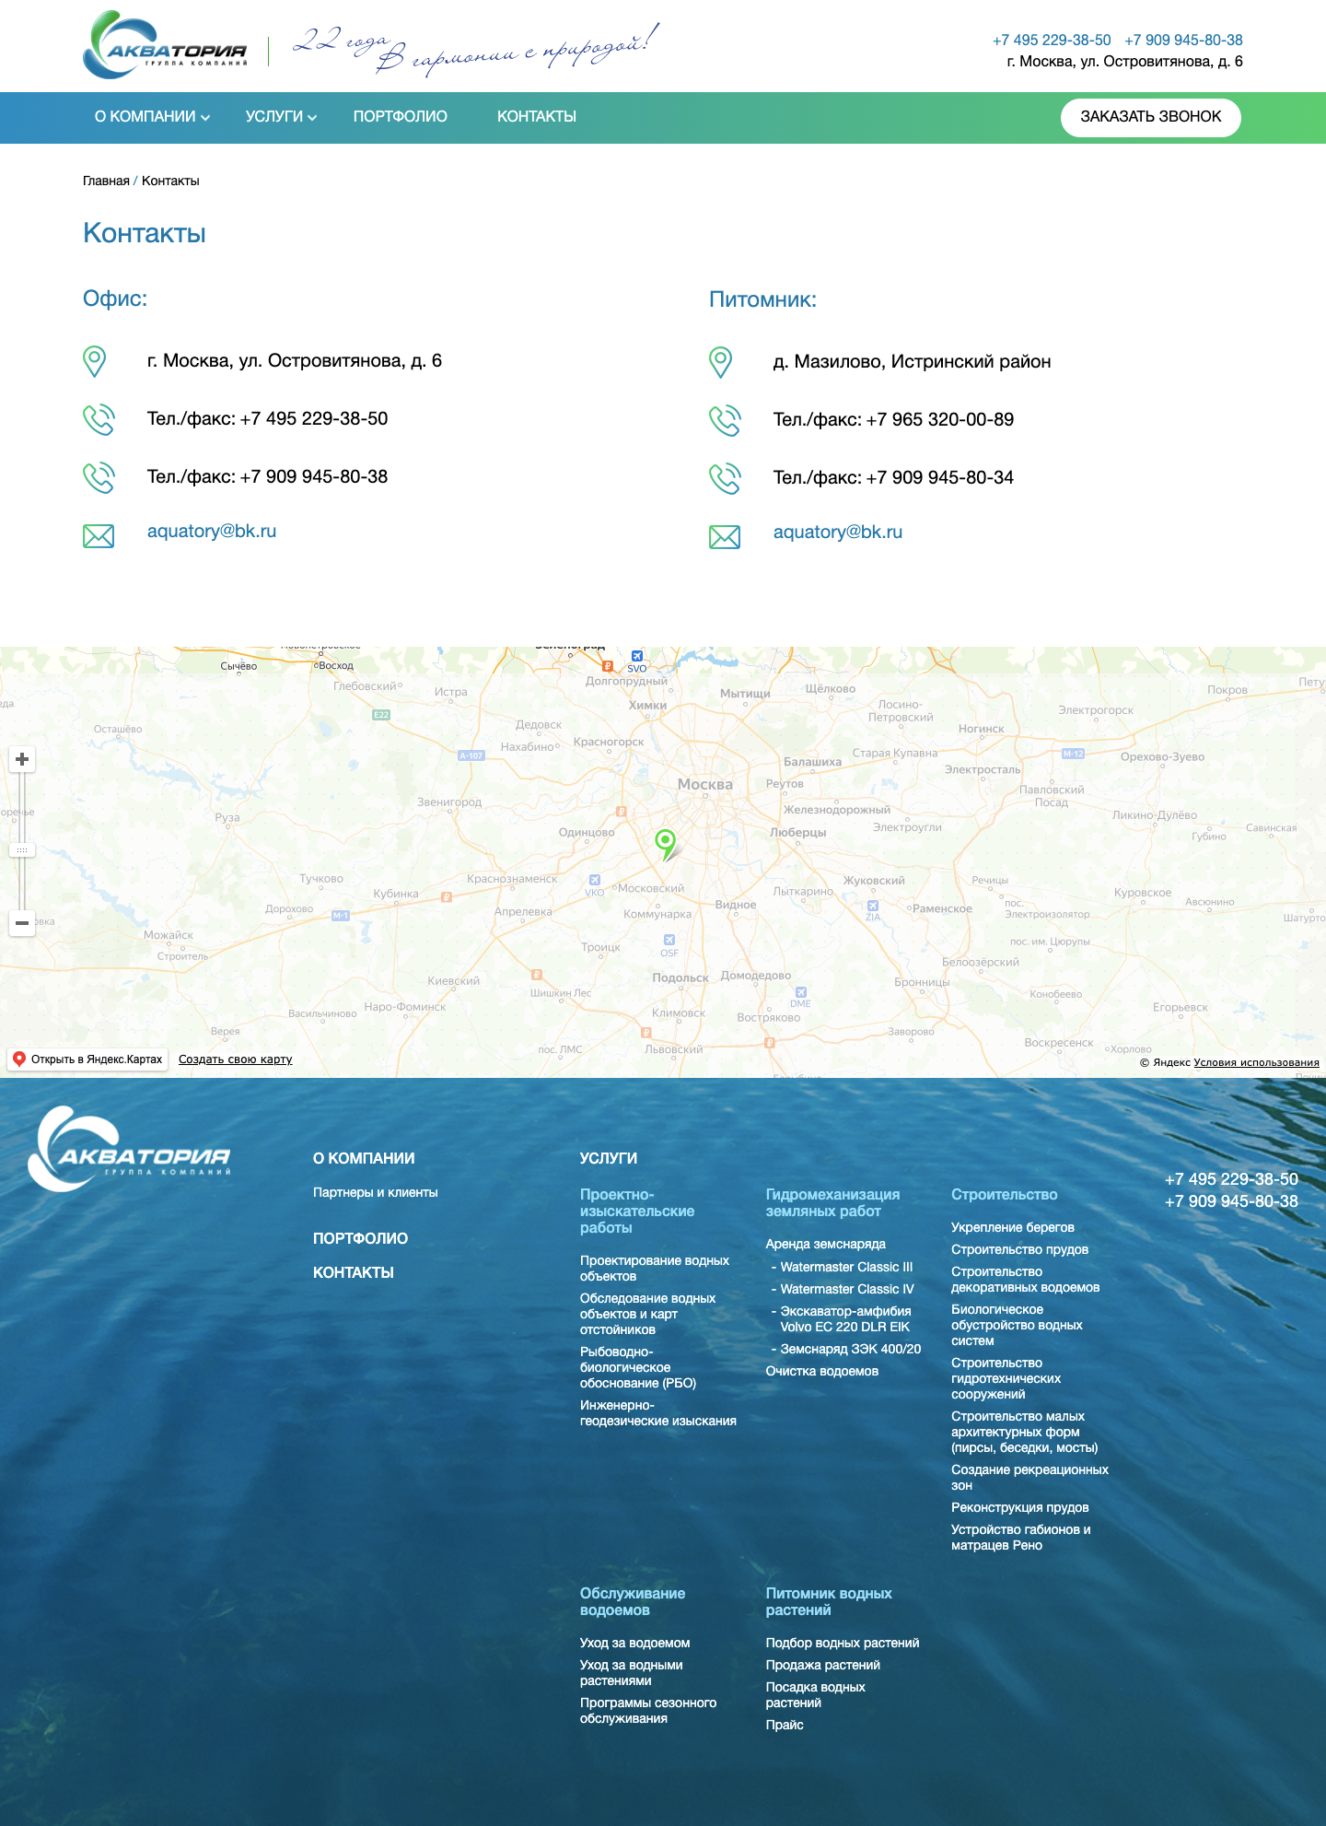Click the envelope icon in the Офис section

click(x=99, y=535)
